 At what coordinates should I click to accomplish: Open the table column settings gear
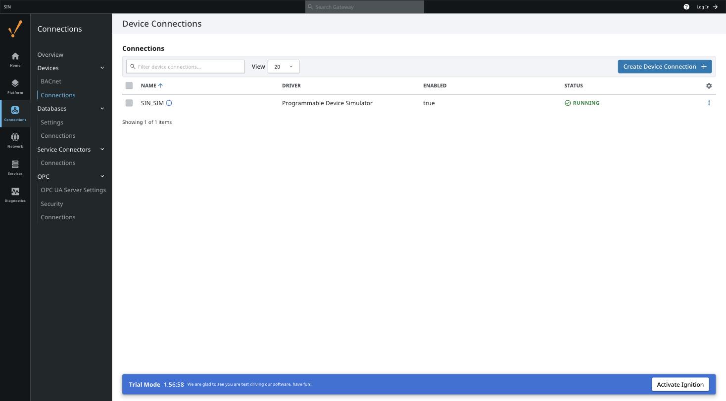point(709,85)
